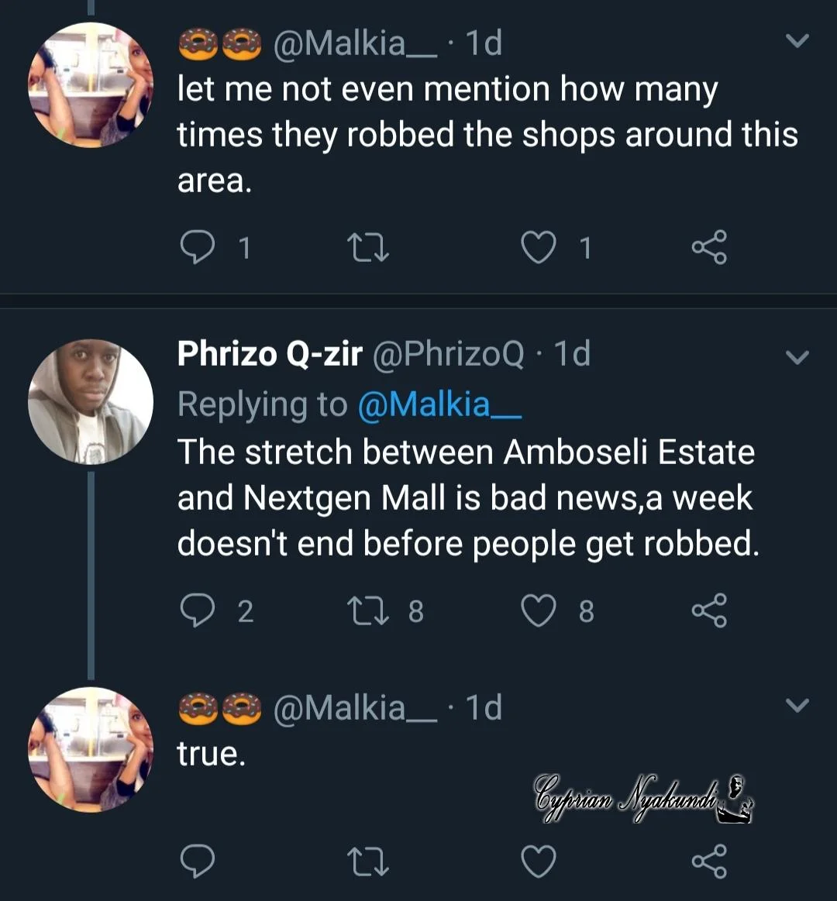This screenshot has height=901, width=837.
Task: Reply to the "true." tweet
Action: [197, 861]
